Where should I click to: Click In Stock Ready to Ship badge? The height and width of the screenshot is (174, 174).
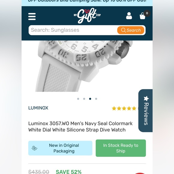click(x=121, y=148)
